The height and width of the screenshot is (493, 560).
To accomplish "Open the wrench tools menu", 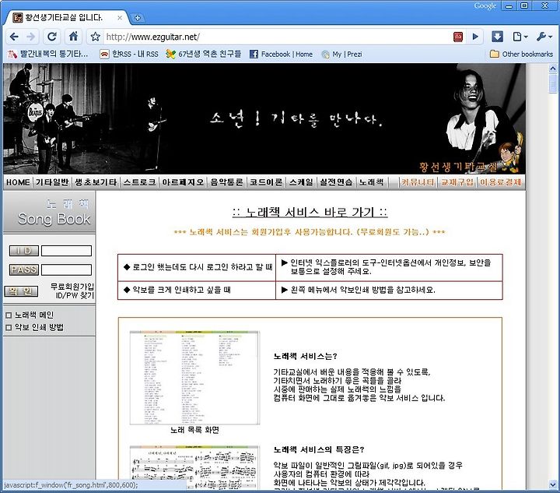I will point(544,37).
